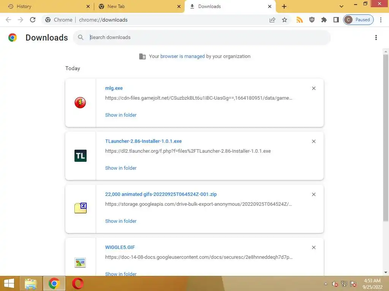Open the browser is managed link
Viewport: 389px width, 291px height.
click(183, 56)
